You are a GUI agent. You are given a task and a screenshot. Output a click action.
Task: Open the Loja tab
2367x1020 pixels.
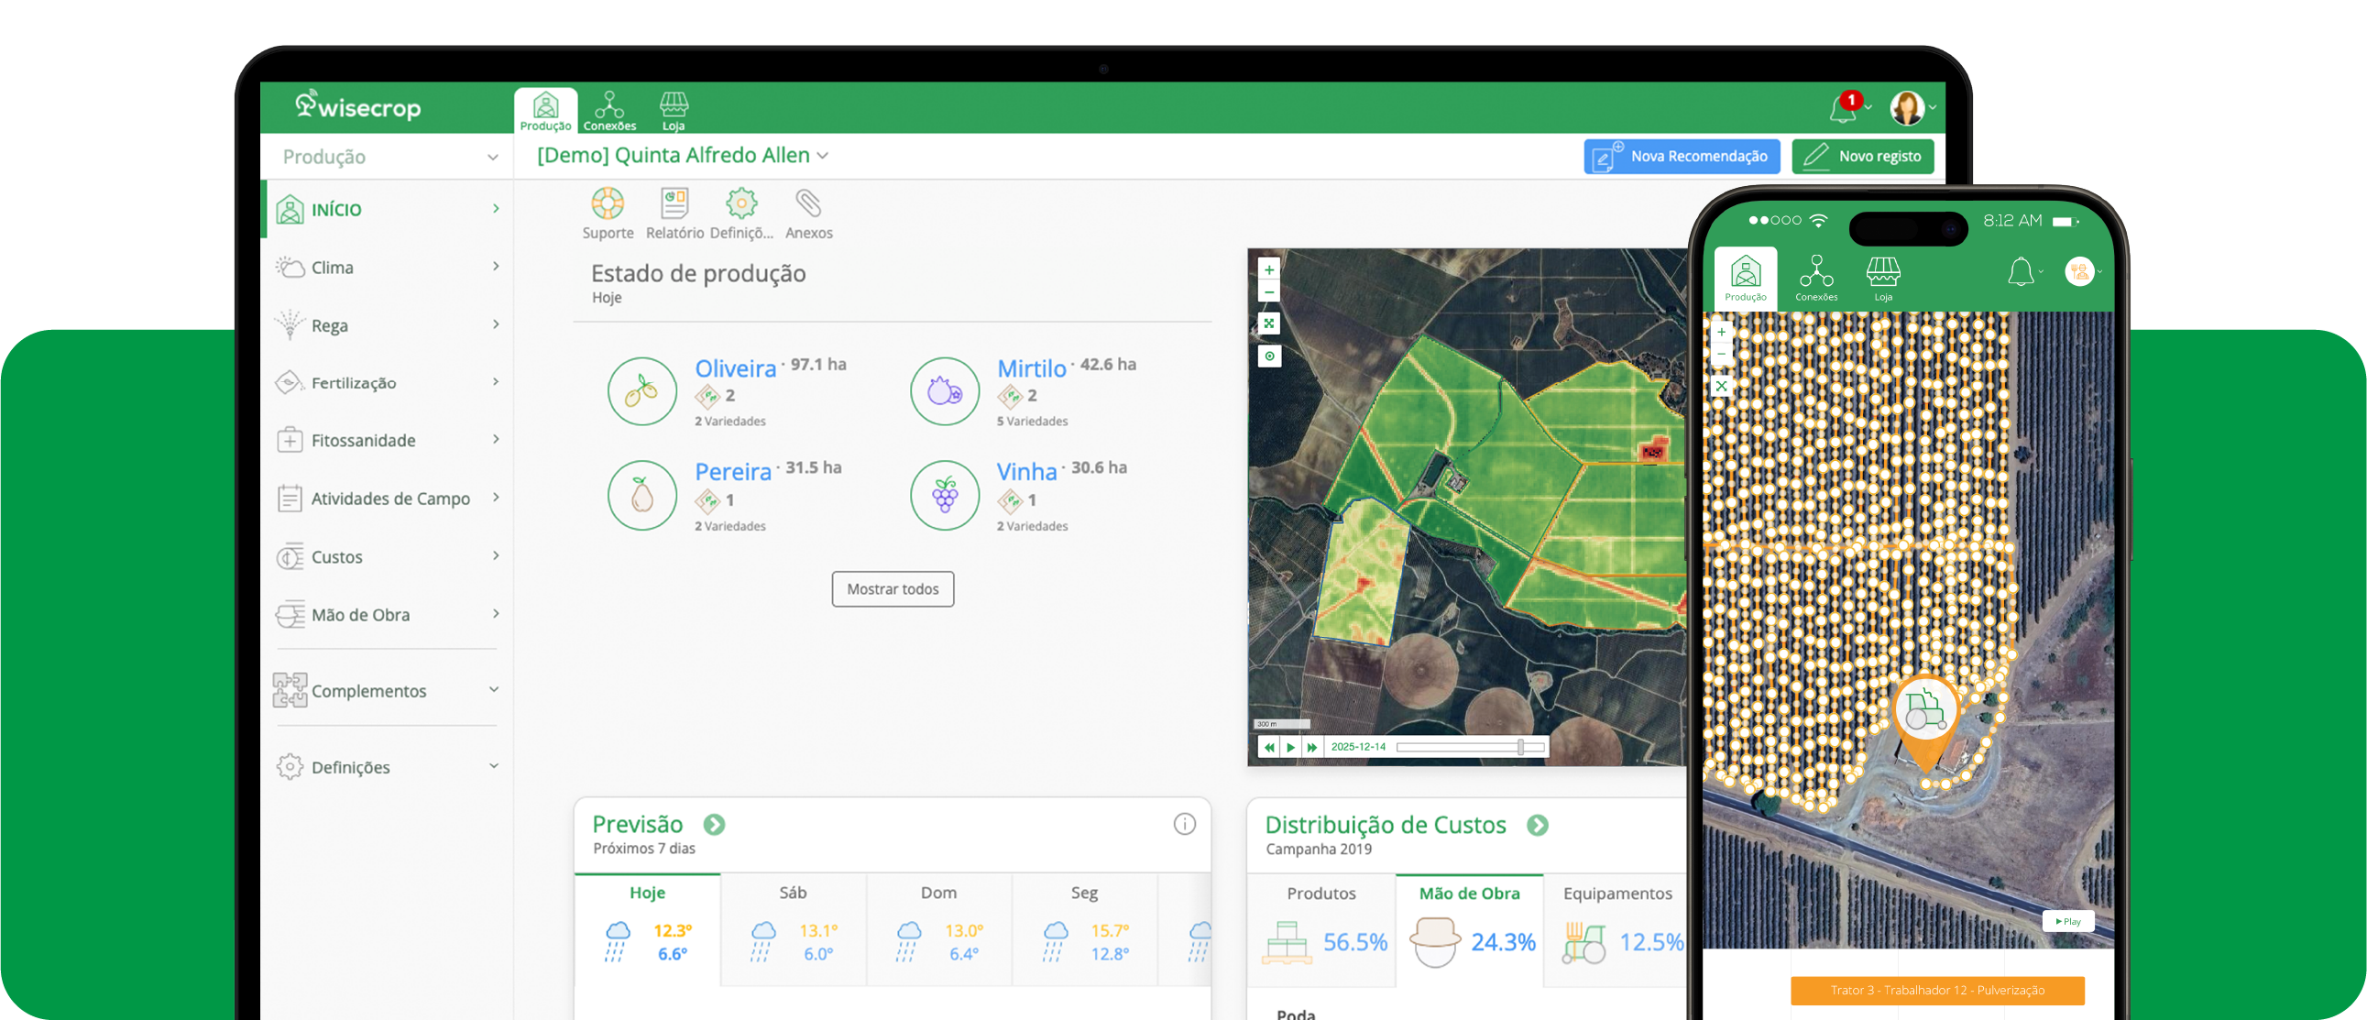point(674,107)
